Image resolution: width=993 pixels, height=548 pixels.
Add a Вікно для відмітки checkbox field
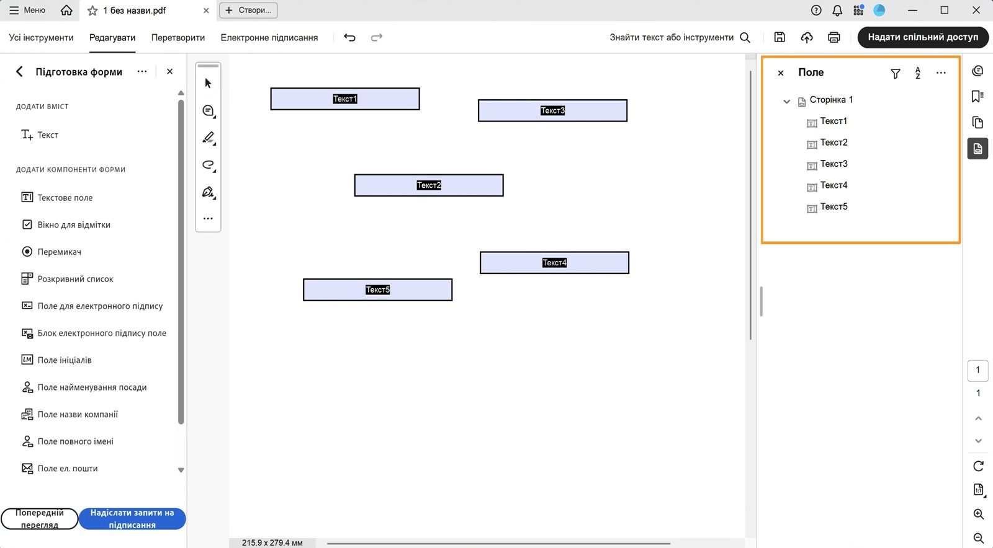(66, 225)
